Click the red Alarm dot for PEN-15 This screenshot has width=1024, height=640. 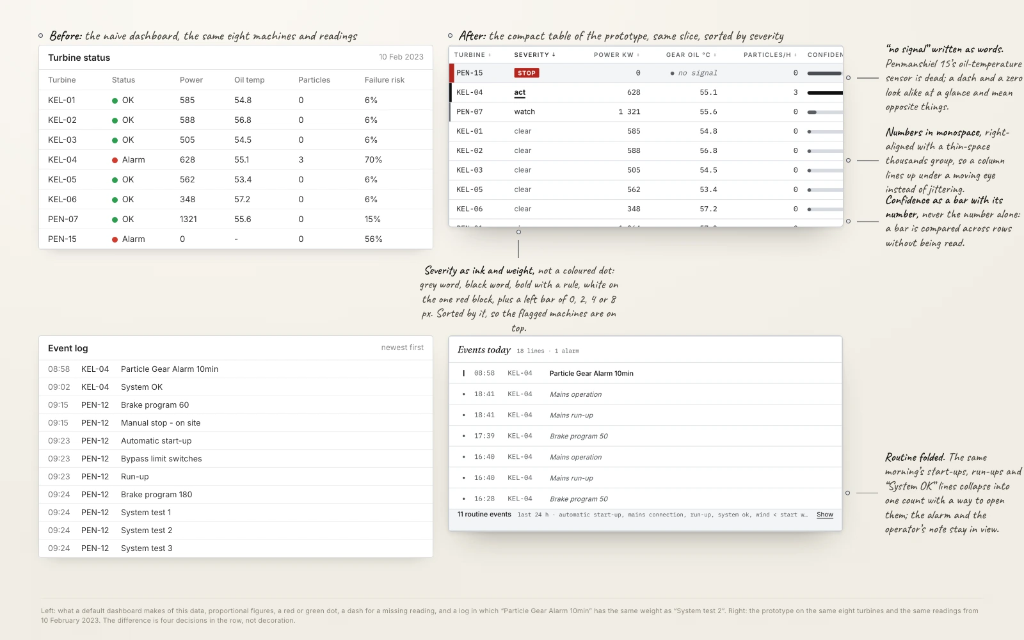coord(115,239)
